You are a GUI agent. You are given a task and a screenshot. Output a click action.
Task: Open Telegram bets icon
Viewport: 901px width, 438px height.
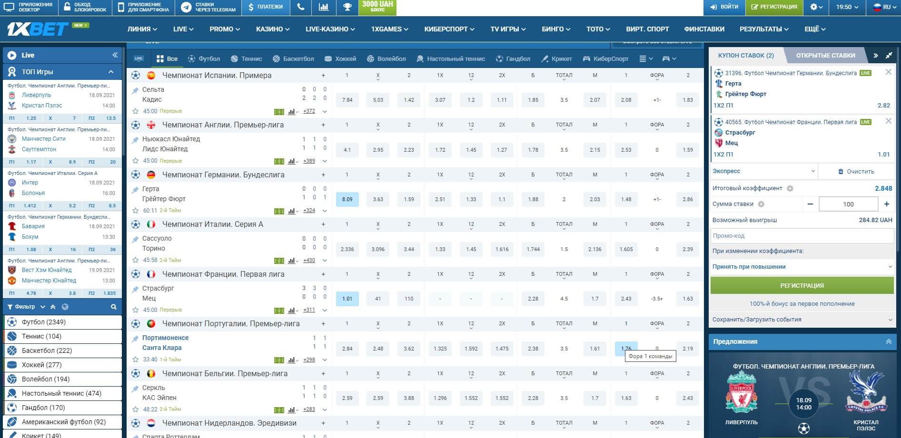coord(187,7)
